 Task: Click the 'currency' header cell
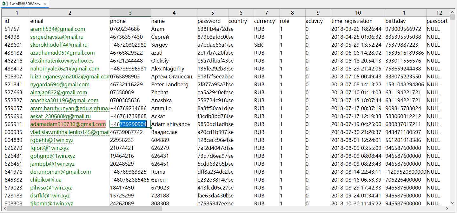click(x=267, y=21)
